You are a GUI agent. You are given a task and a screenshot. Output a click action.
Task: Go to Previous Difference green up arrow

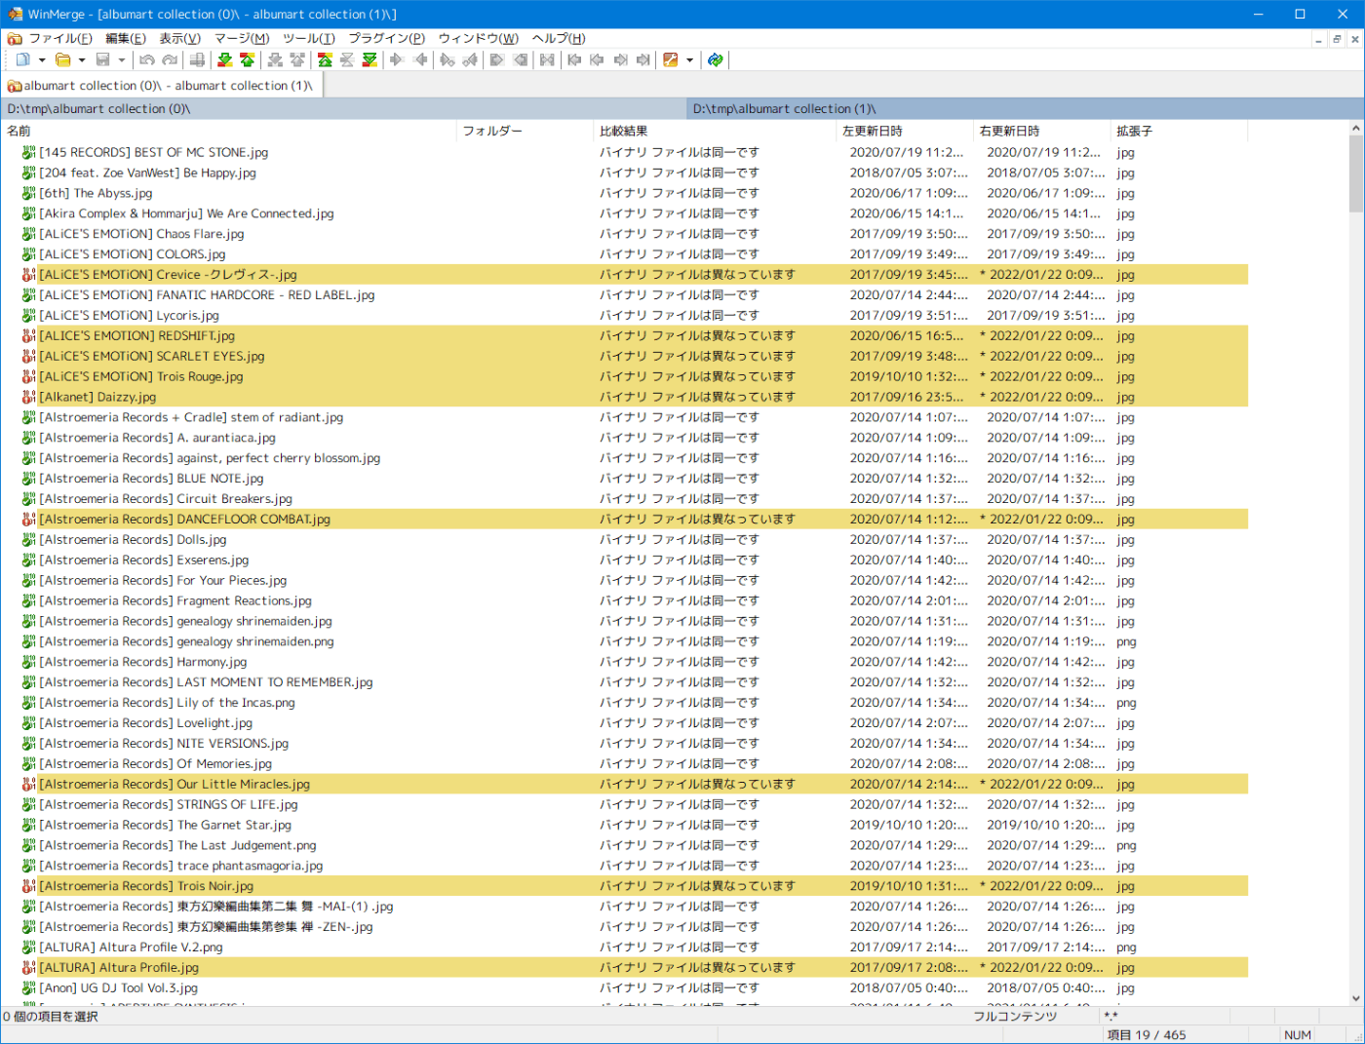[248, 59]
